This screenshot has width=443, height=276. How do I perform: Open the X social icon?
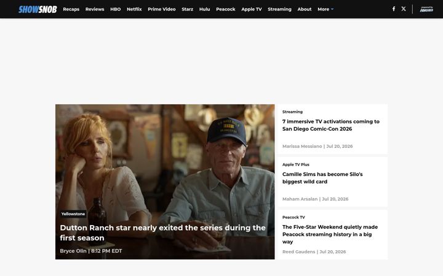pyautogui.click(x=404, y=9)
